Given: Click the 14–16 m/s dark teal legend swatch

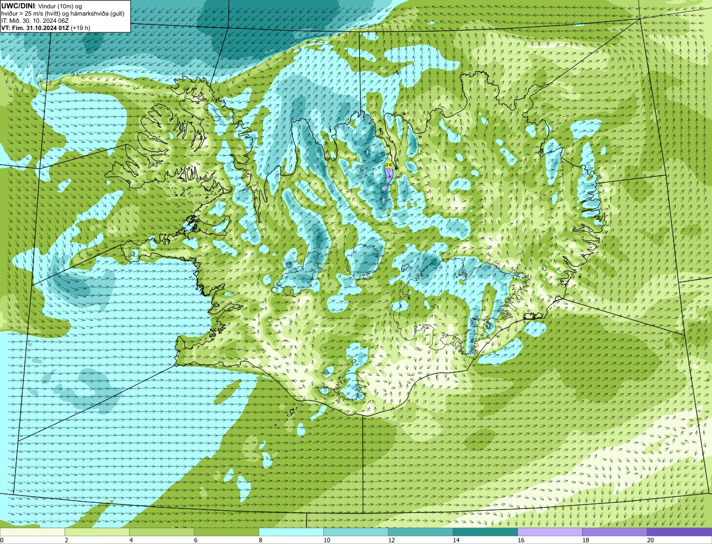Looking at the screenshot, I should (x=486, y=532).
